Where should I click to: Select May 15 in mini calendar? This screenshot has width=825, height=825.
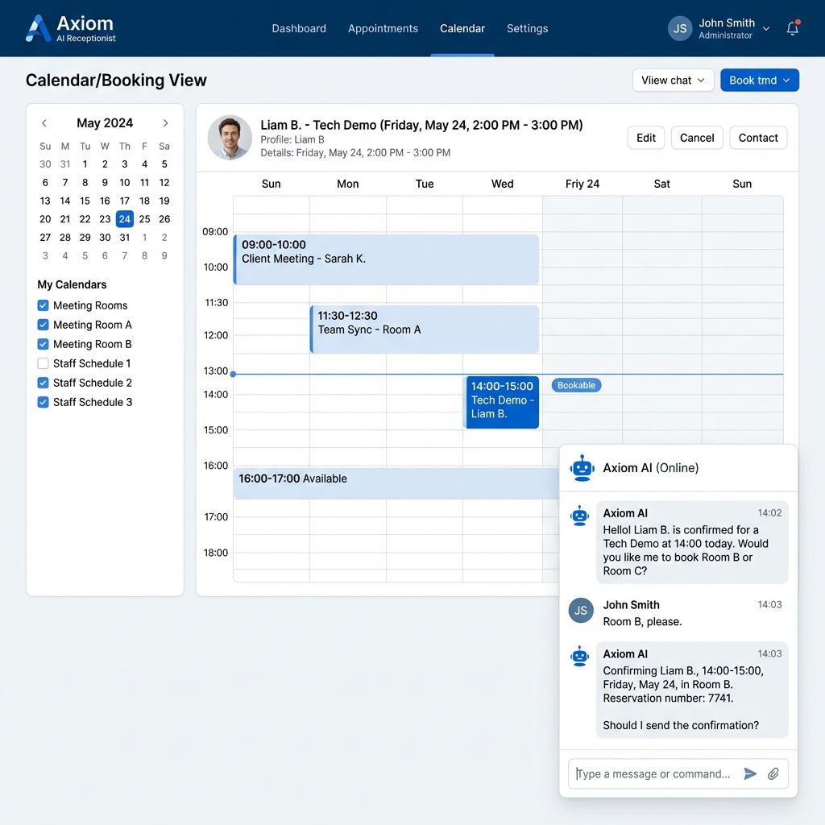click(x=85, y=201)
